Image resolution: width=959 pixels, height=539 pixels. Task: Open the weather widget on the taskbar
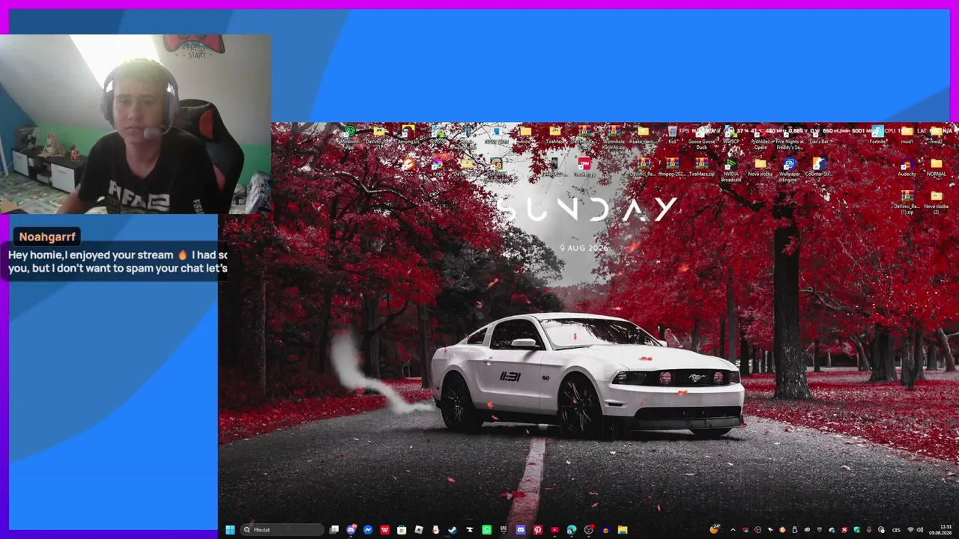714,529
